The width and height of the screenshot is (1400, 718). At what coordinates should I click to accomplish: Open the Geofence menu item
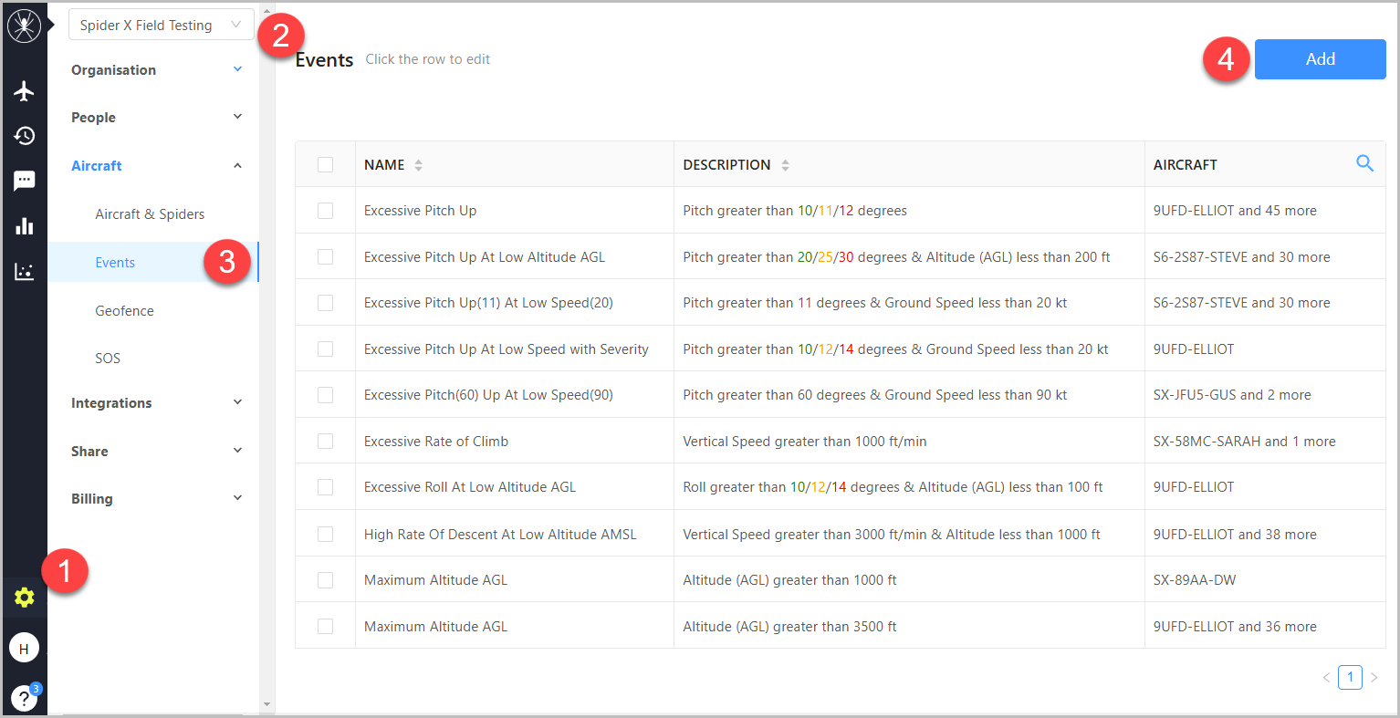pyautogui.click(x=124, y=311)
